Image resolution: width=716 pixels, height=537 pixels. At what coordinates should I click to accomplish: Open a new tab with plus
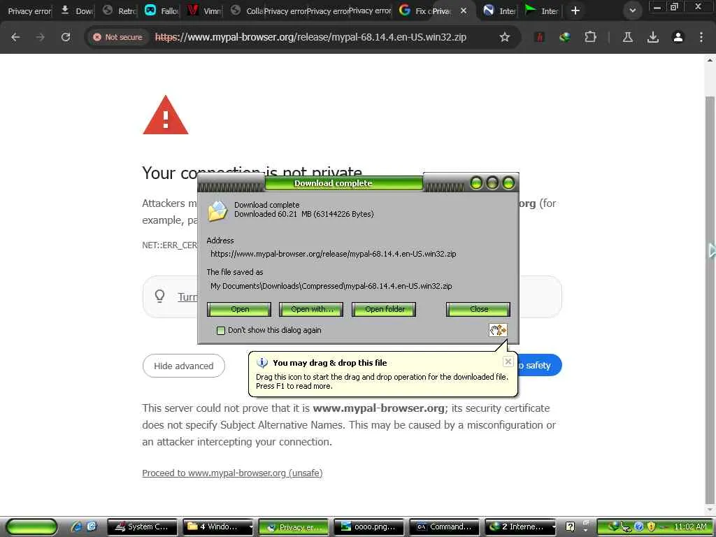point(575,10)
